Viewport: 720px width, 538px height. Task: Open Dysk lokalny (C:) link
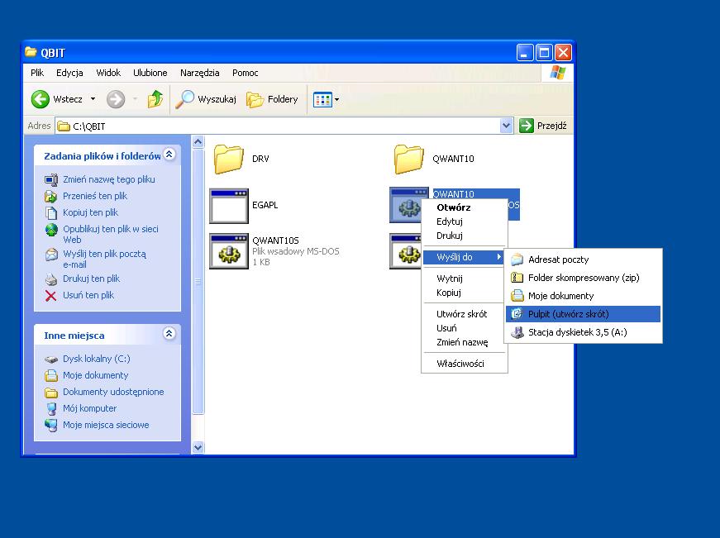97,359
